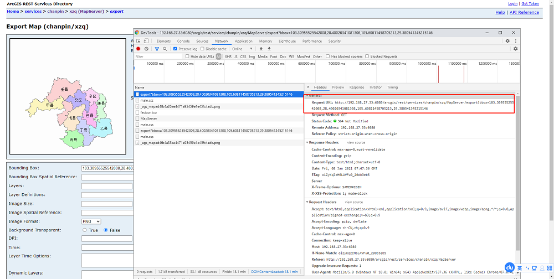Show the request Initiator tab
The image size is (554, 279).
(376, 87)
